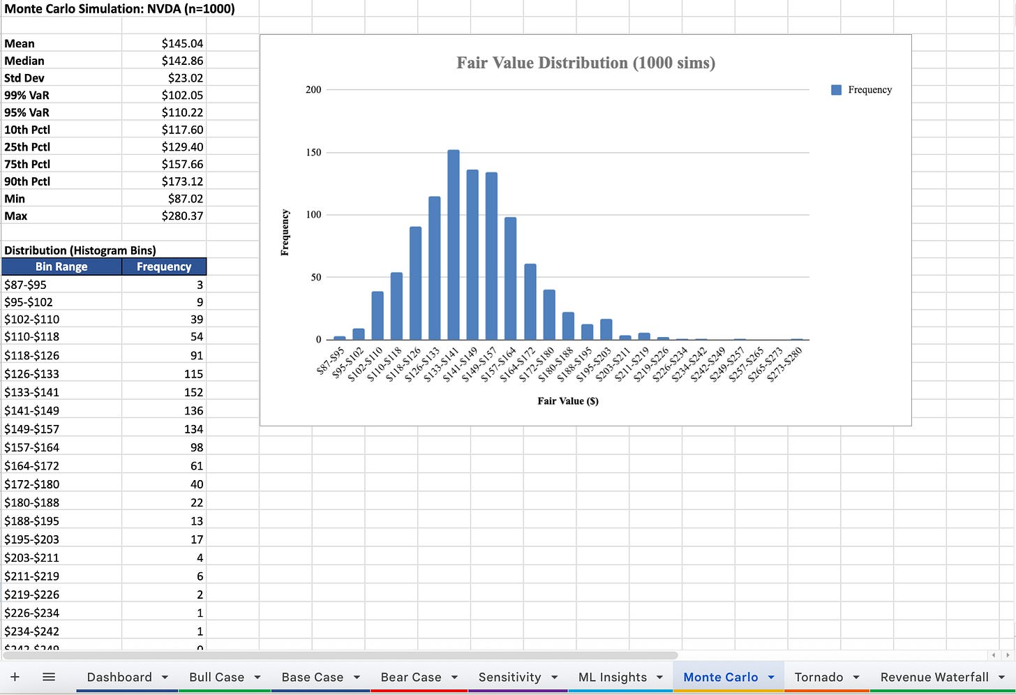Expand the Monte Carlo tab menu arrow
1016x695 pixels.
click(771, 678)
